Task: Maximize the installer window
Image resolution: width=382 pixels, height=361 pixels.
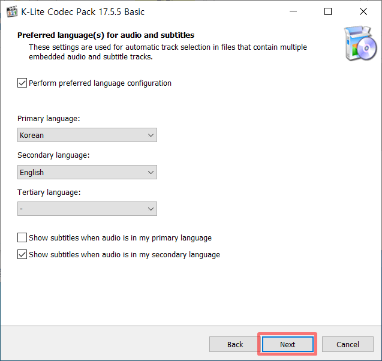Action: click(x=328, y=11)
